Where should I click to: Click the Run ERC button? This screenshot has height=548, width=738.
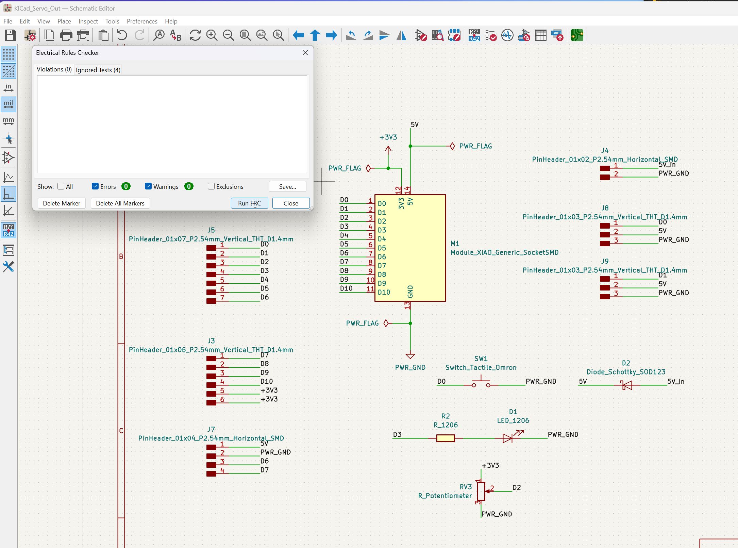(249, 203)
